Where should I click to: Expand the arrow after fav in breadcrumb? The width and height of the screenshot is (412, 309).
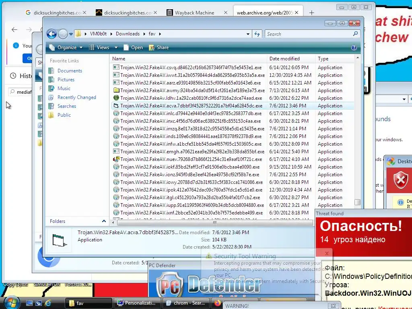[x=160, y=34]
